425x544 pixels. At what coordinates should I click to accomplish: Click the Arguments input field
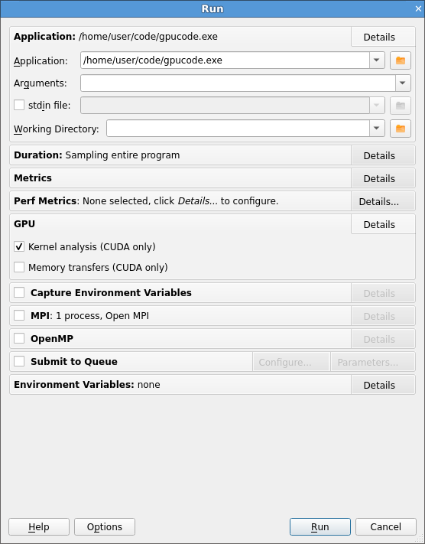[238, 83]
